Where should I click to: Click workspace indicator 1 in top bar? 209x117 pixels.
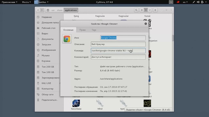click(171, 2)
